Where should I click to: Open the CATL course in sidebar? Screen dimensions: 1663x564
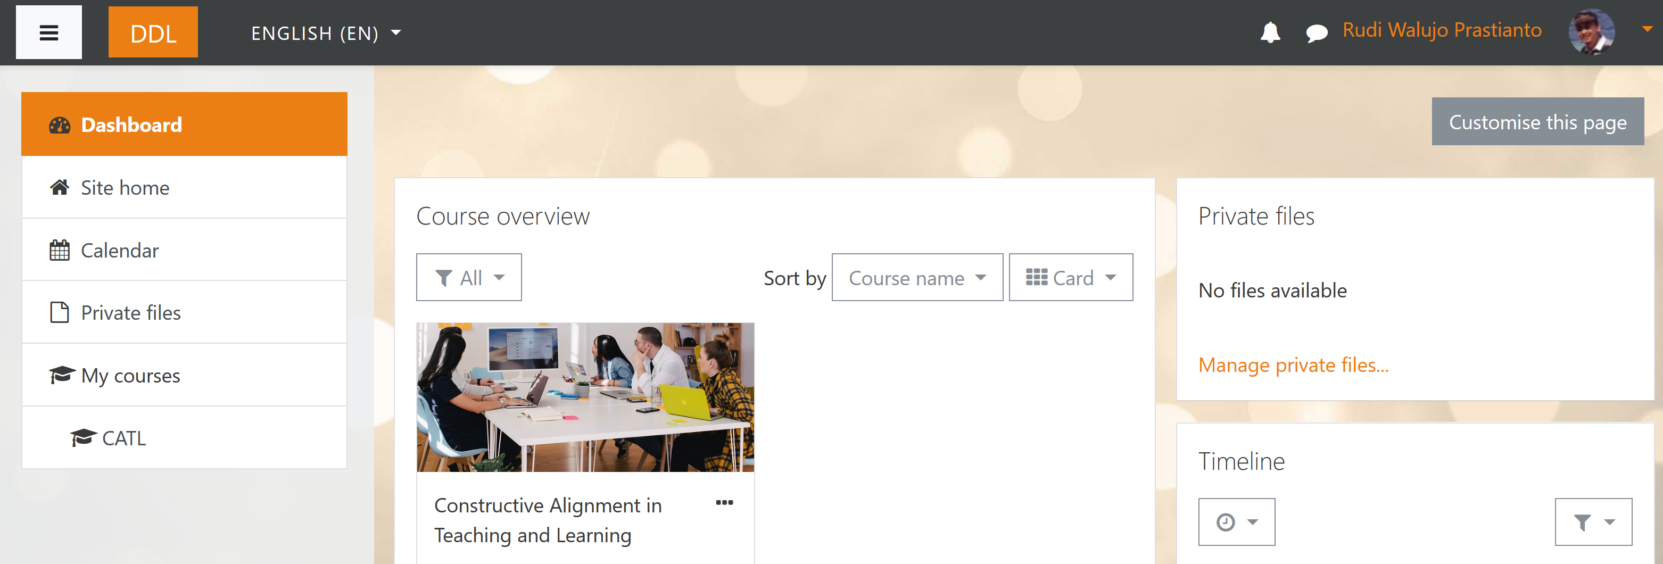pos(184,437)
